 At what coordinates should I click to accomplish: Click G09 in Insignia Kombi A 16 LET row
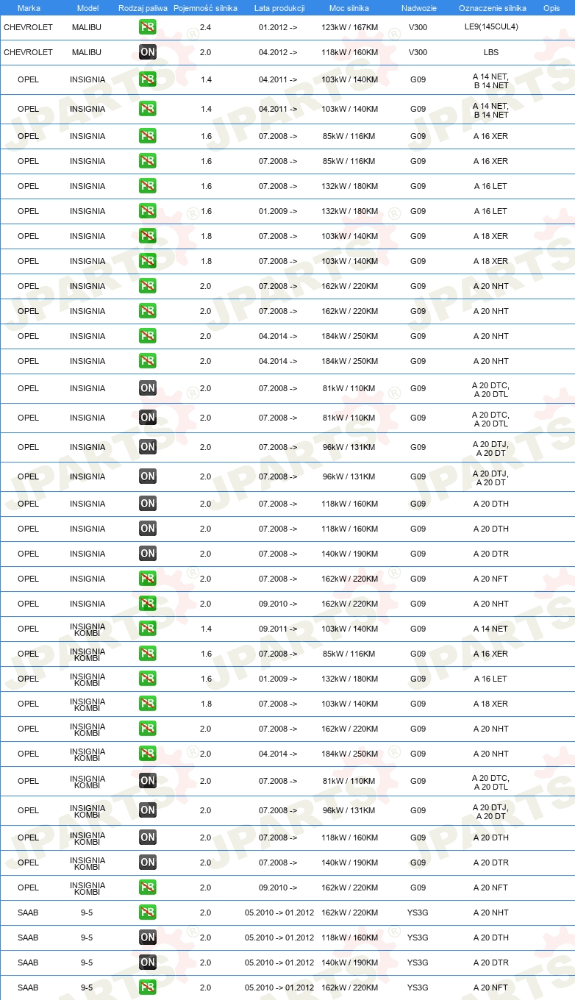click(418, 679)
